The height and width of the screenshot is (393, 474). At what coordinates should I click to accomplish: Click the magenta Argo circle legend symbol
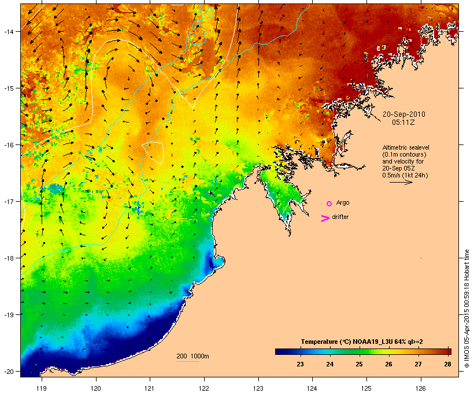tap(329, 203)
